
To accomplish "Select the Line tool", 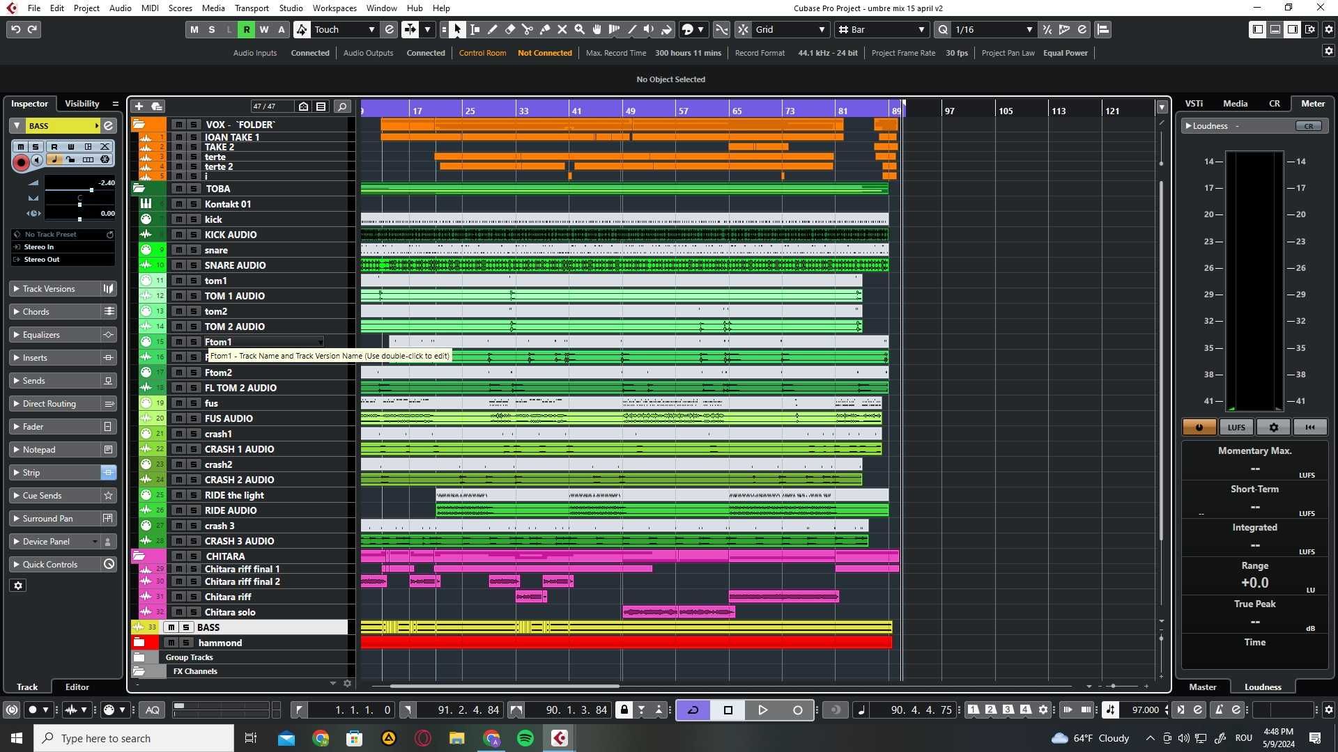I will pyautogui.click(x=632, y=29).
